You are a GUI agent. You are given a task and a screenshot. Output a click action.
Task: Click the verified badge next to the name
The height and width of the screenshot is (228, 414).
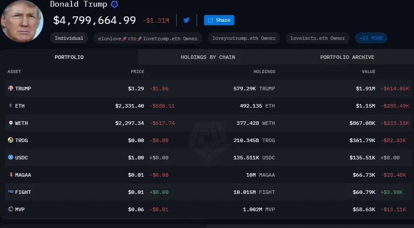click(114, 4)
